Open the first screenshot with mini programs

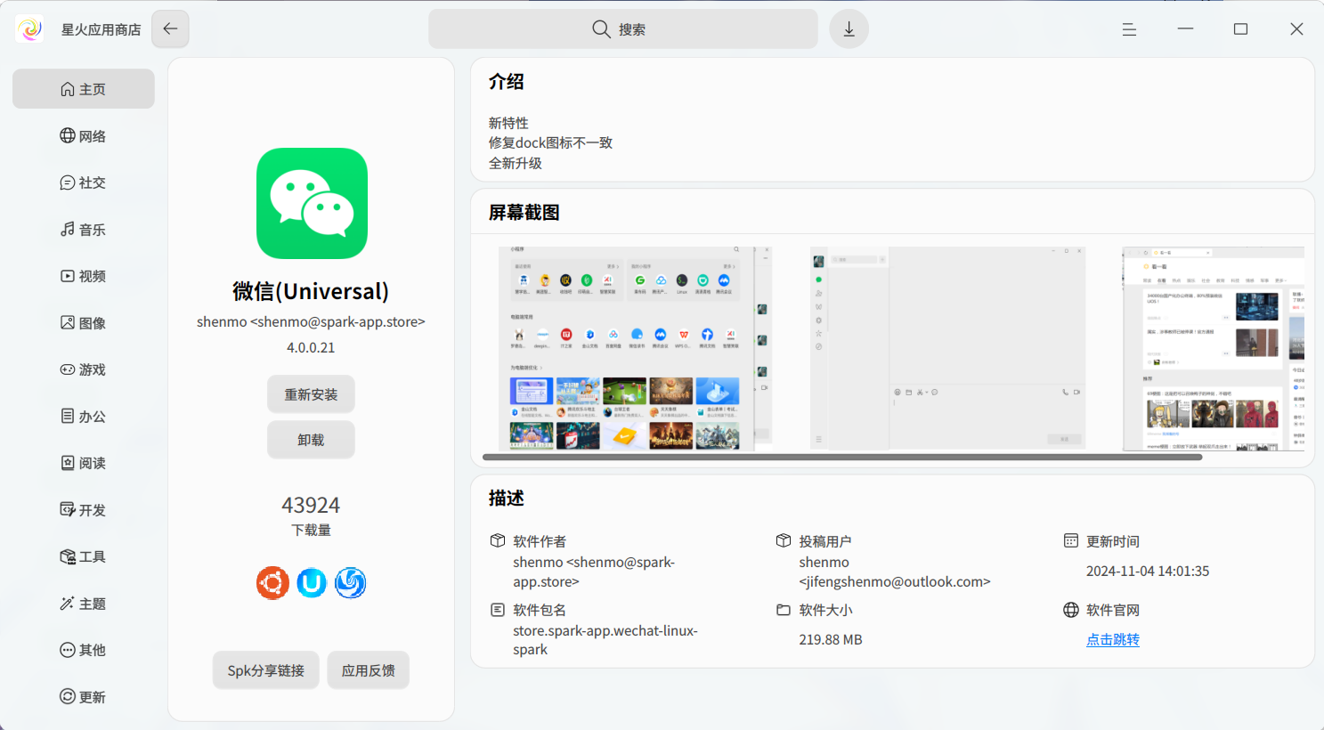click(x=636, y=348)
